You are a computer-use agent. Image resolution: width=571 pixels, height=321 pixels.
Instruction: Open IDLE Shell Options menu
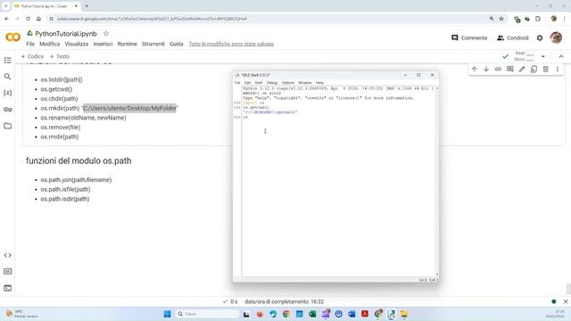pyautogui.click(x=287, y=83)
